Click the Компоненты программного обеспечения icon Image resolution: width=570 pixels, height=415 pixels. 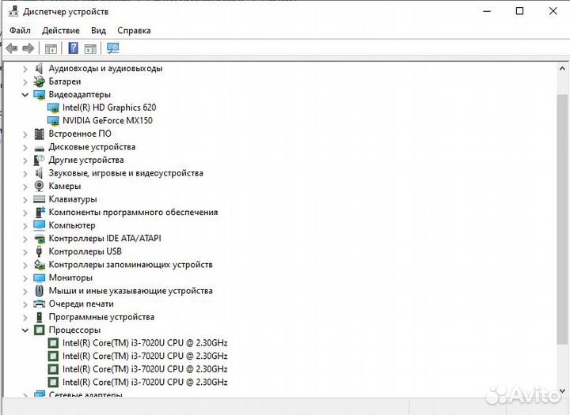(x=39, y=212)
